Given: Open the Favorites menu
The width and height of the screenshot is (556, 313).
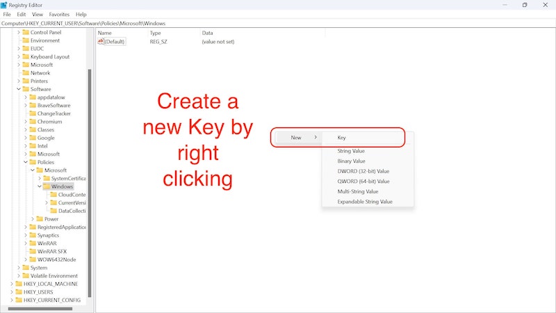Looking at the screenshot, I should 59,15.
